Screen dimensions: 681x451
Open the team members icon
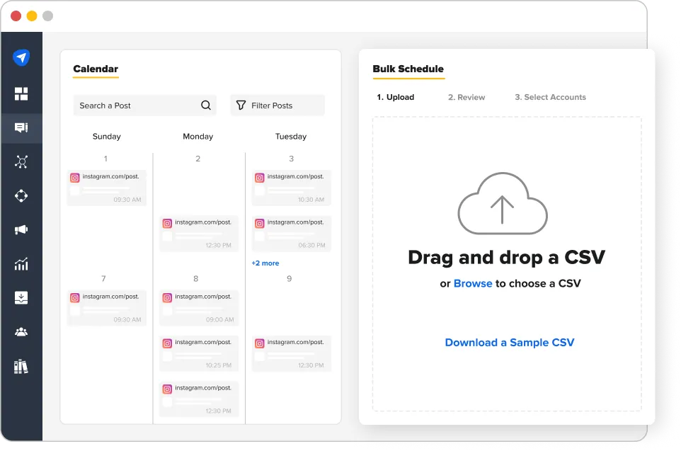coord(21,332)
